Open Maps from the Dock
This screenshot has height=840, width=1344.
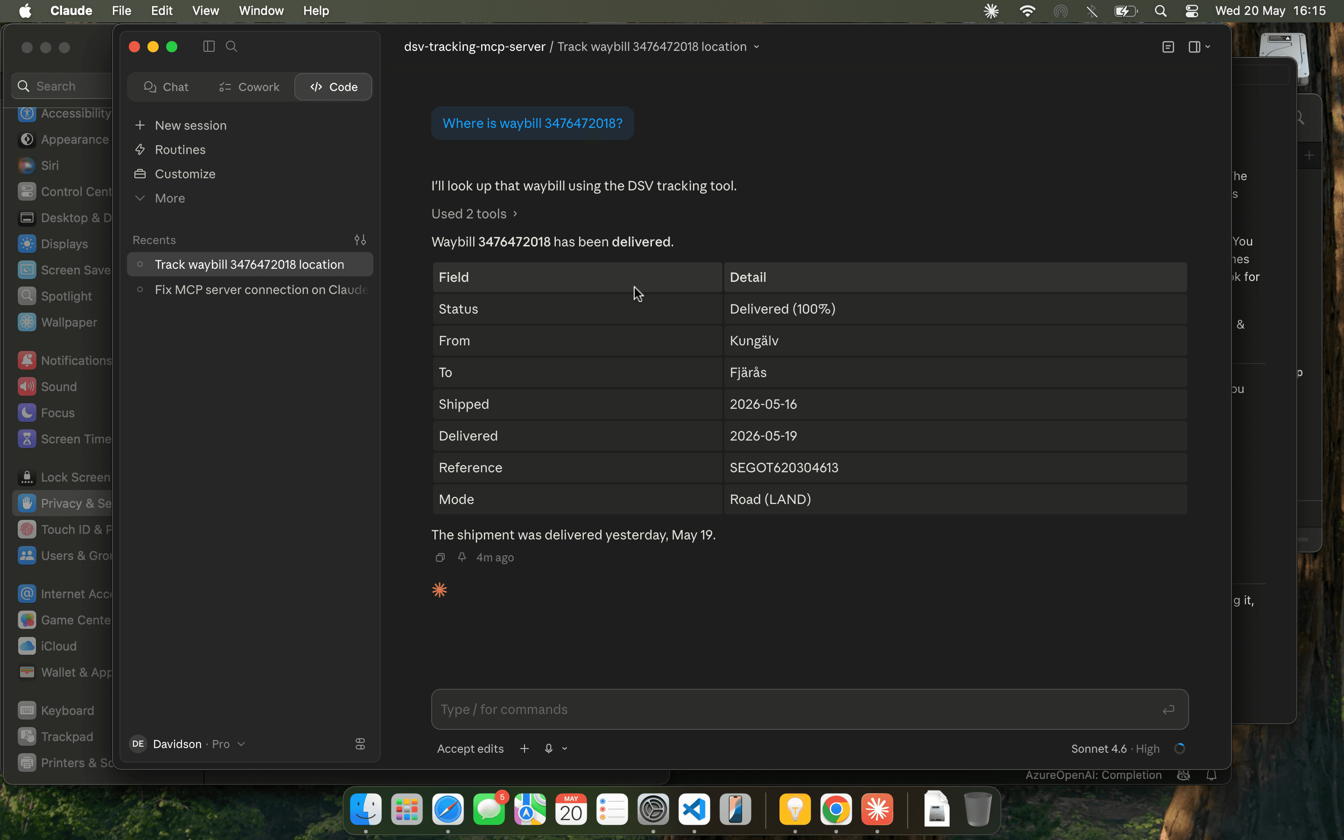tap(530, 810)
